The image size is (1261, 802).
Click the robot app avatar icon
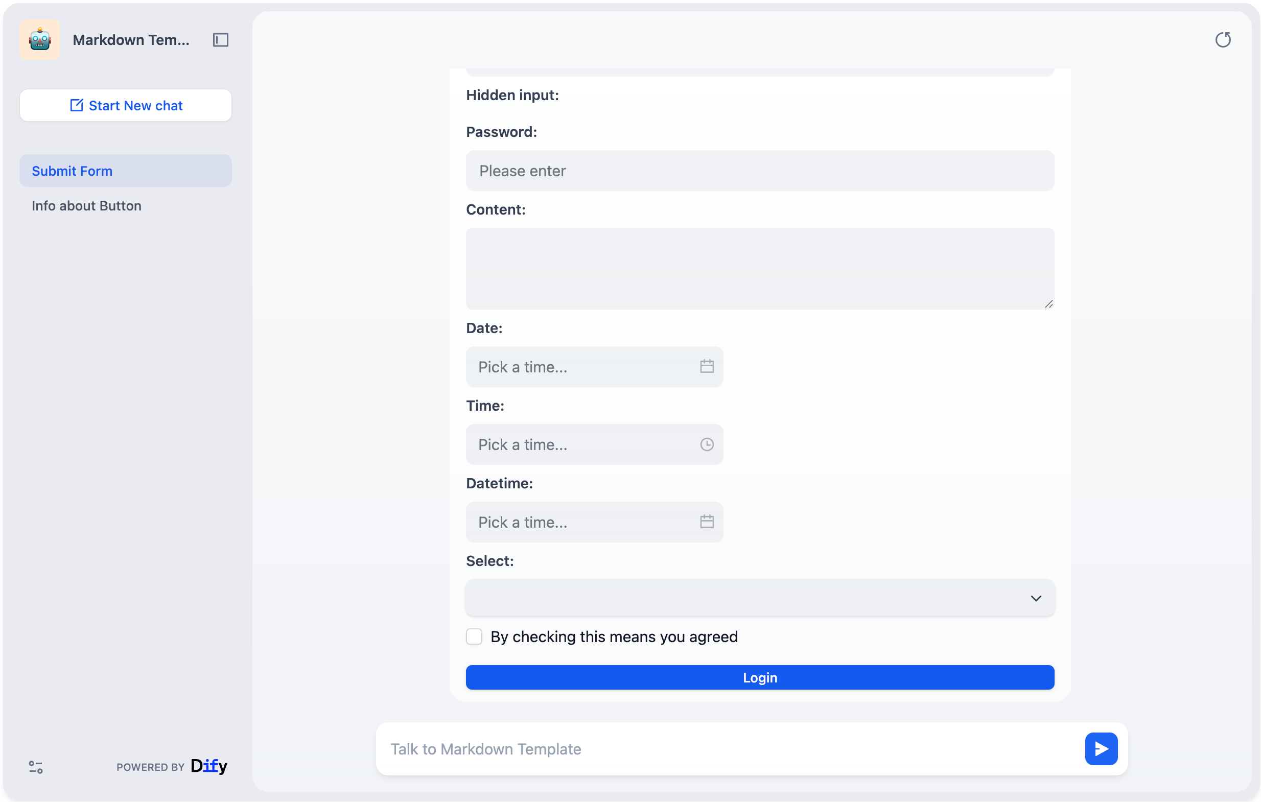40,40
